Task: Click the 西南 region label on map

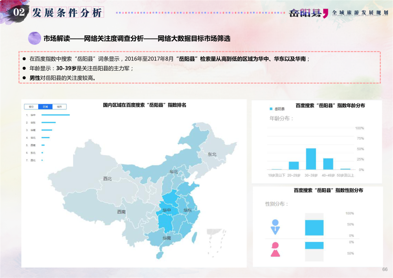Action: point(121,212)
